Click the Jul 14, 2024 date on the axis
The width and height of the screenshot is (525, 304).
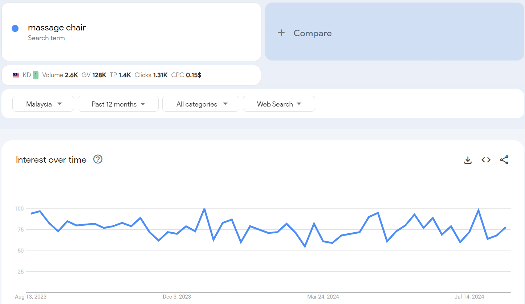coord(469,297)
